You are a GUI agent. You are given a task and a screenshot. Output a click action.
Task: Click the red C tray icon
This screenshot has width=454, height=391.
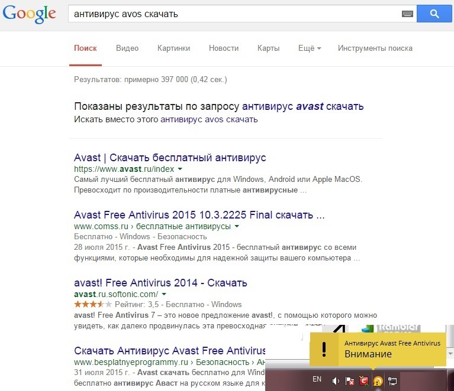coord(363,381)
